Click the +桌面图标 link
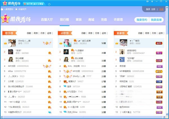Image resolution: width=169 pixels, height=119 pixels. (x=9, y=9)
